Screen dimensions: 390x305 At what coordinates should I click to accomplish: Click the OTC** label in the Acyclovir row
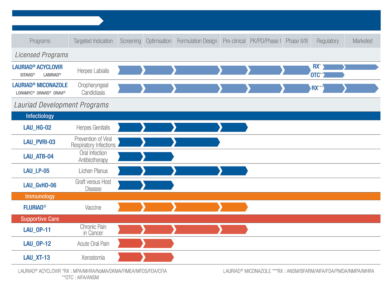pyautogui.click(x=317, y=75)
